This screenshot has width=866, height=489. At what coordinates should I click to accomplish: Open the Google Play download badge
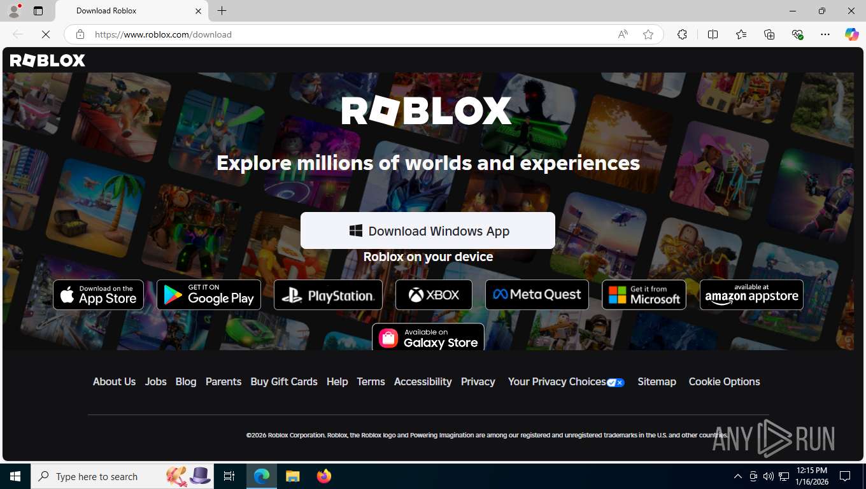(x=209, y=295)
